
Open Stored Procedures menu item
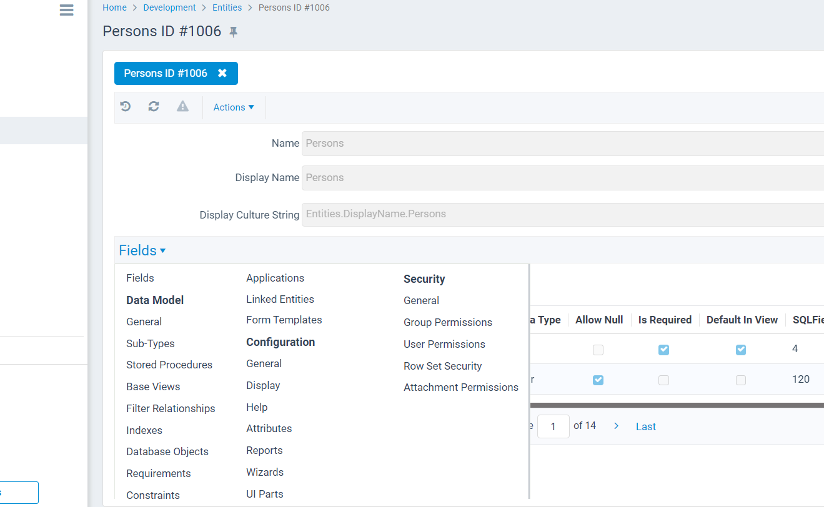[x=169, y=365]
